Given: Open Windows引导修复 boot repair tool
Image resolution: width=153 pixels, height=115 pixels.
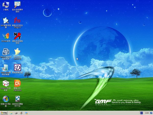Looking at the screenshot, I should (6, 83).
